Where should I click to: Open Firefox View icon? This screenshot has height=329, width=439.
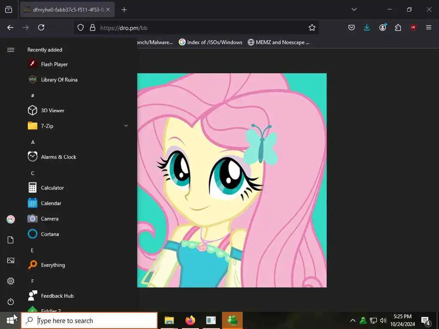[9, 10]
